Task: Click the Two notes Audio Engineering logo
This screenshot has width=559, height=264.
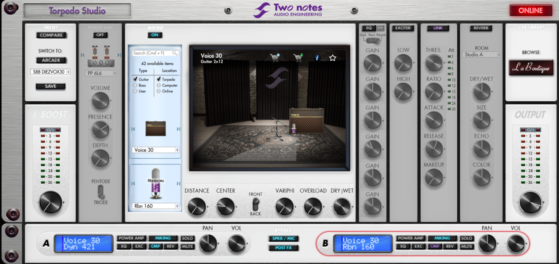Action: 288,10
